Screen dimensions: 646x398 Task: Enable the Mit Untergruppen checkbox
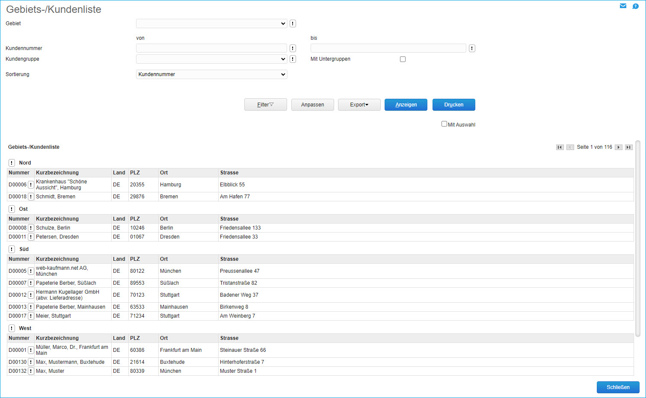click(x=403, y=59)
